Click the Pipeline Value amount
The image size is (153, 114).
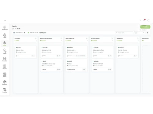coord(43,33)
